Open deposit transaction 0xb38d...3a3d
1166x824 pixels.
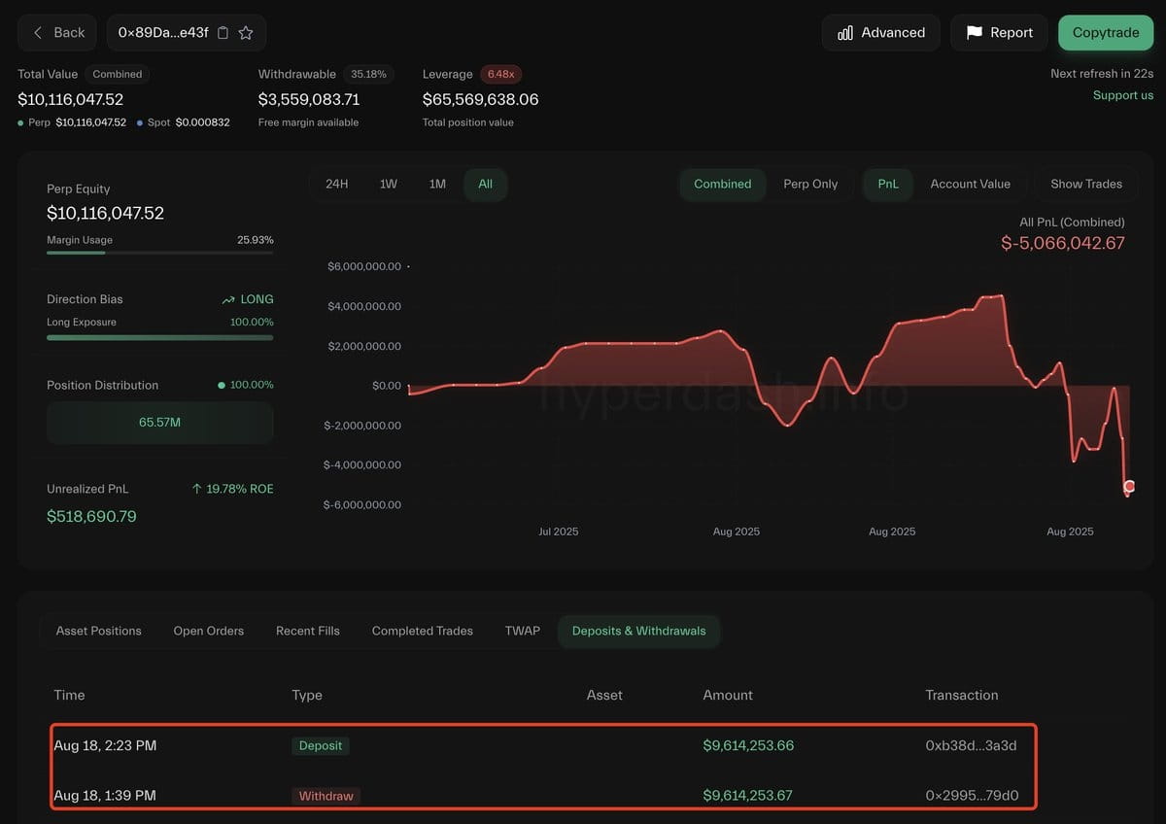(971, 745)
